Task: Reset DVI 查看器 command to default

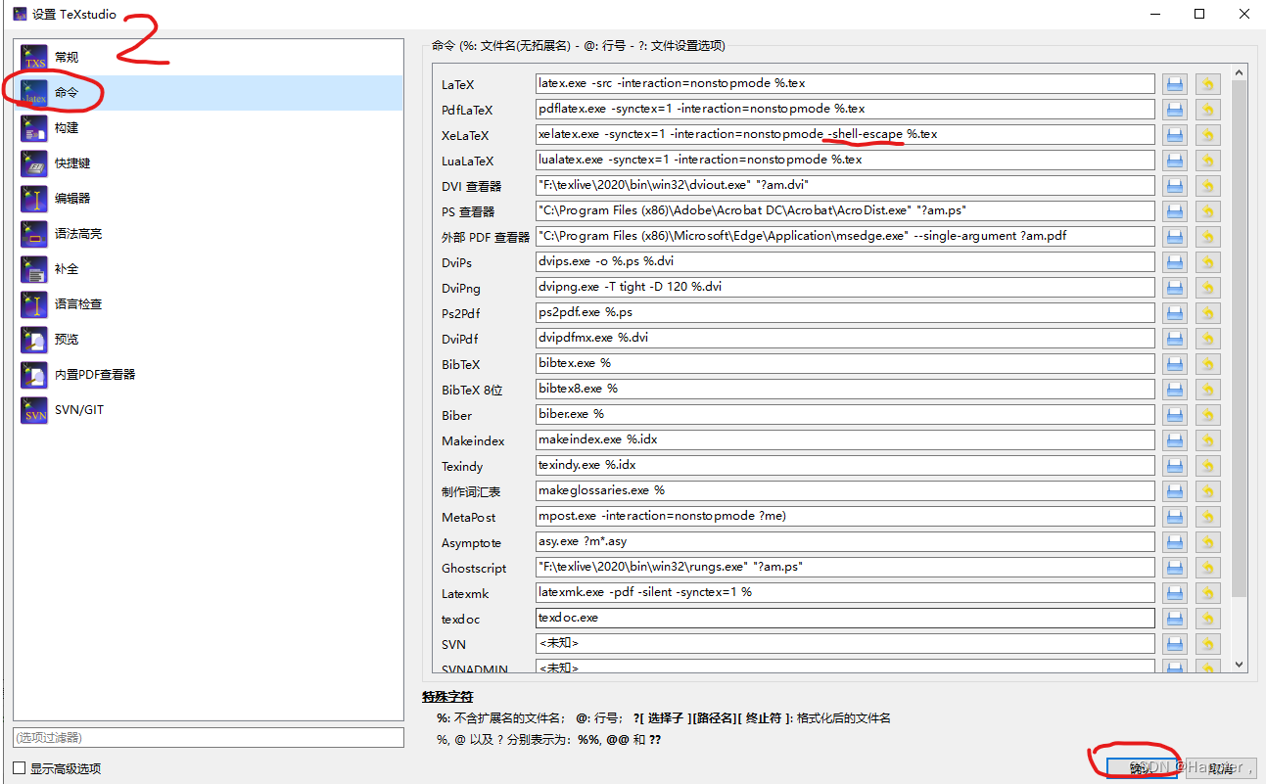Action: pos(1208,186)
